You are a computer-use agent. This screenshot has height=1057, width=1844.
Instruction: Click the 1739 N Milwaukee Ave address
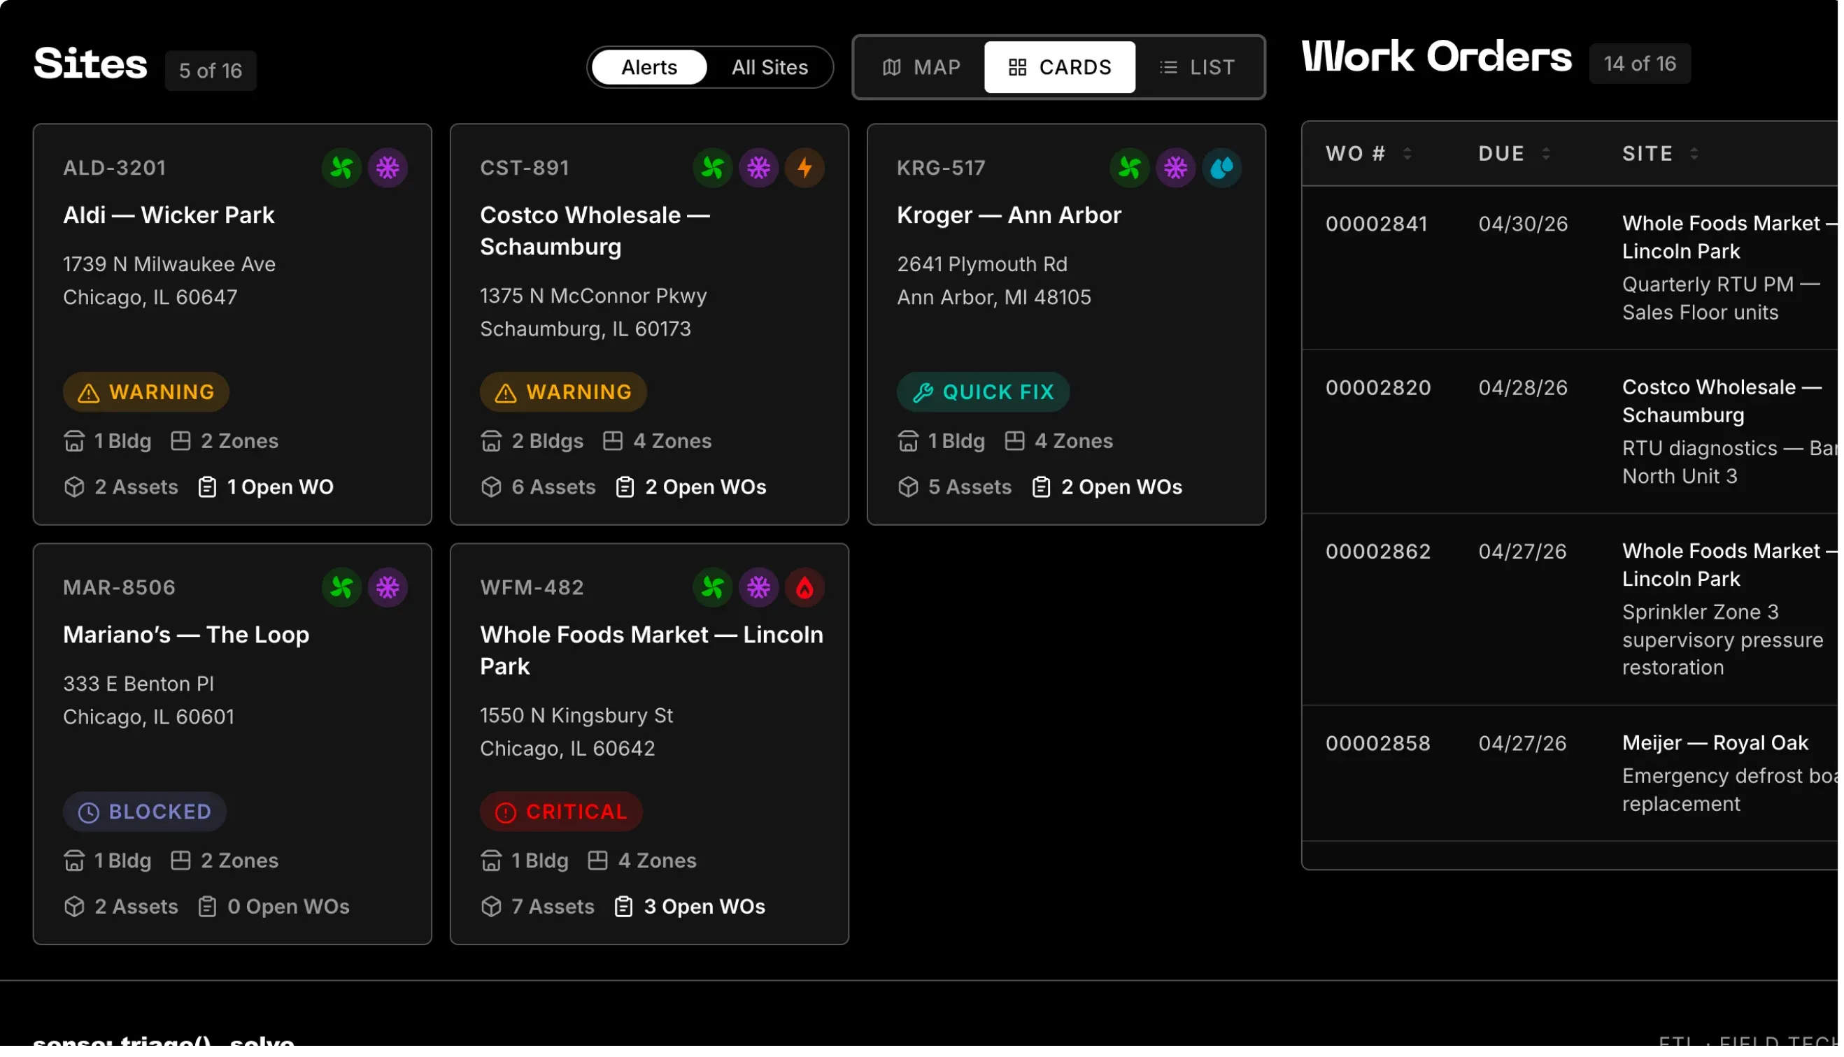(170, 265)
